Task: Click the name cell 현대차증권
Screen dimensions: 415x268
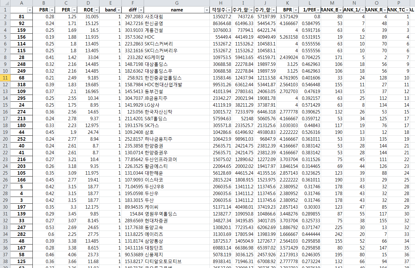Action: pyautogui.click(x=177, y=221)
